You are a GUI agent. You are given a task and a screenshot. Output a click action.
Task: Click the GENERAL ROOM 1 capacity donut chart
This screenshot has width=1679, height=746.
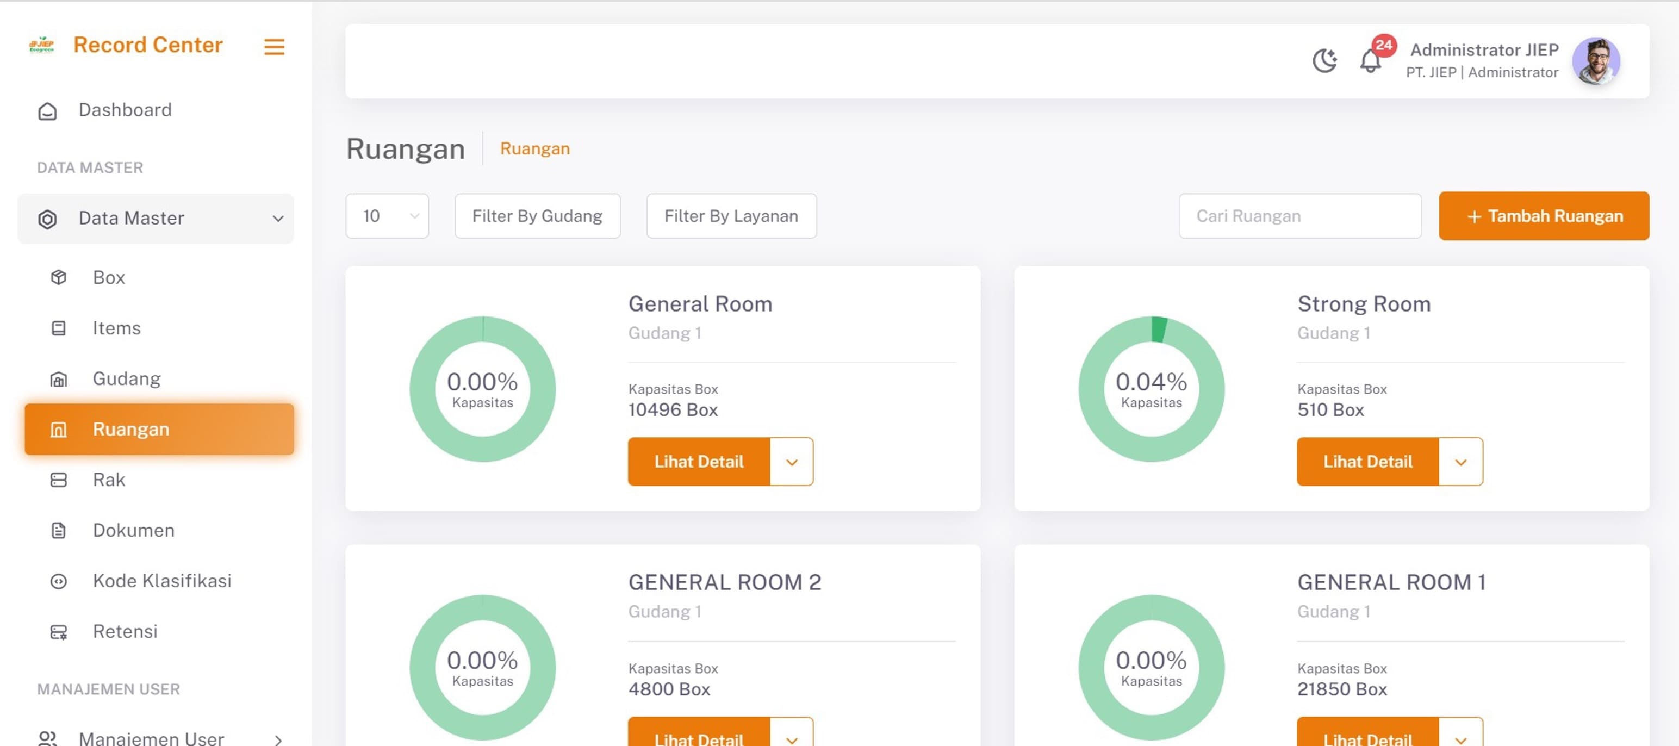pos(1151,667)
